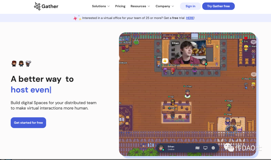Click Ethan's video feed thumbnail
This screenshot has height=160, width=271.
187,52
